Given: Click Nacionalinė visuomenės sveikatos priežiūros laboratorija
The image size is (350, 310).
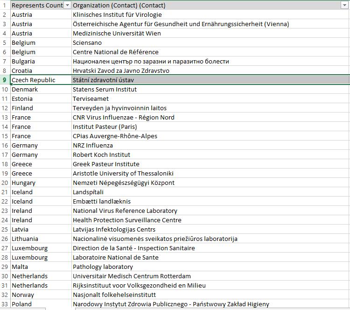Looking at the screenshot, I should click(210, 239).
